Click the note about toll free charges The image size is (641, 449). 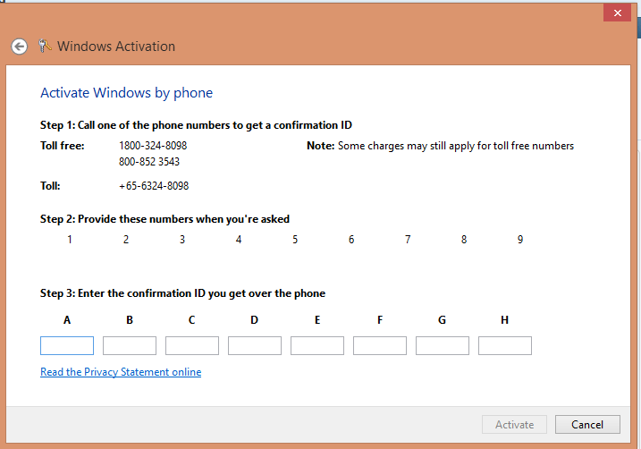[440, 146]
